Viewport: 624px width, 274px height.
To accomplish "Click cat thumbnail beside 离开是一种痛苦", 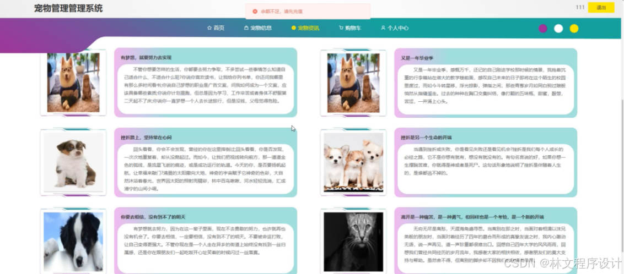I will (353, 242).
